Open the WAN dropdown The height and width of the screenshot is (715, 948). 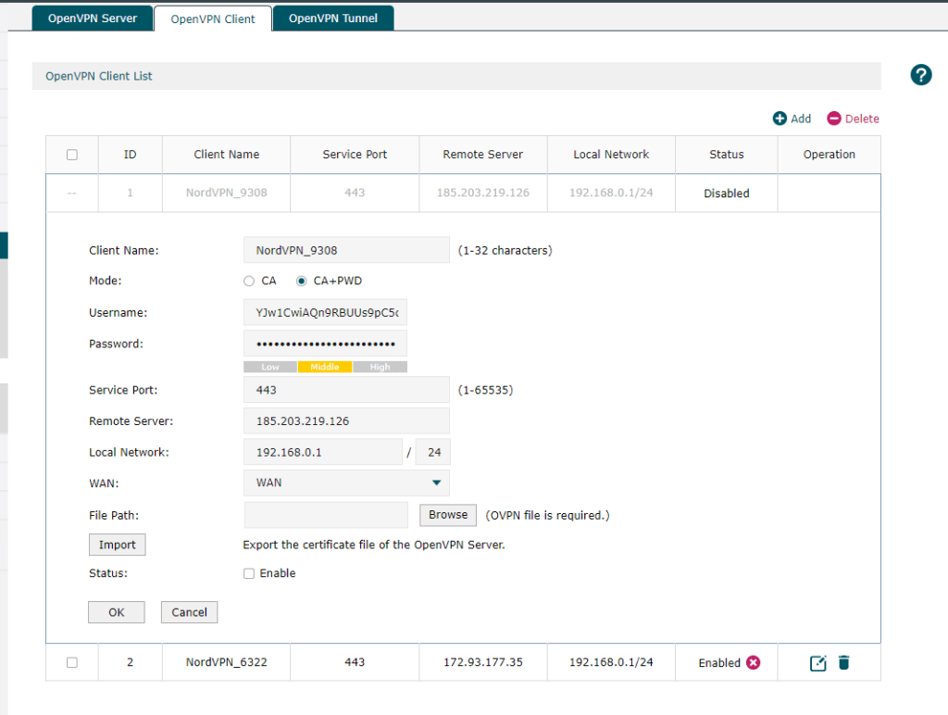tap(346, 483)
